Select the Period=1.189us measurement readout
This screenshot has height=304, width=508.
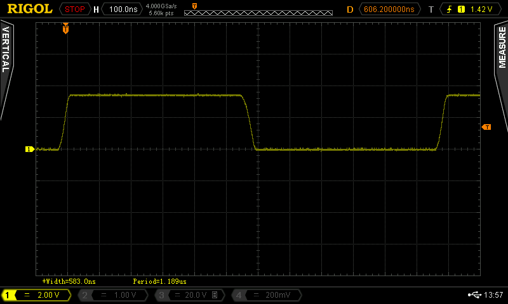pos(159,281)
